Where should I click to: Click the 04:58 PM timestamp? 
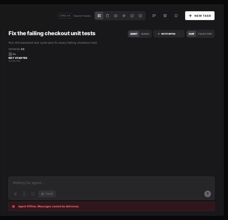pyautogui.click(x=14, y=61)
